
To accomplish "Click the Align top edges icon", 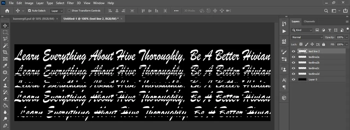I will click(x=143, y=11).
